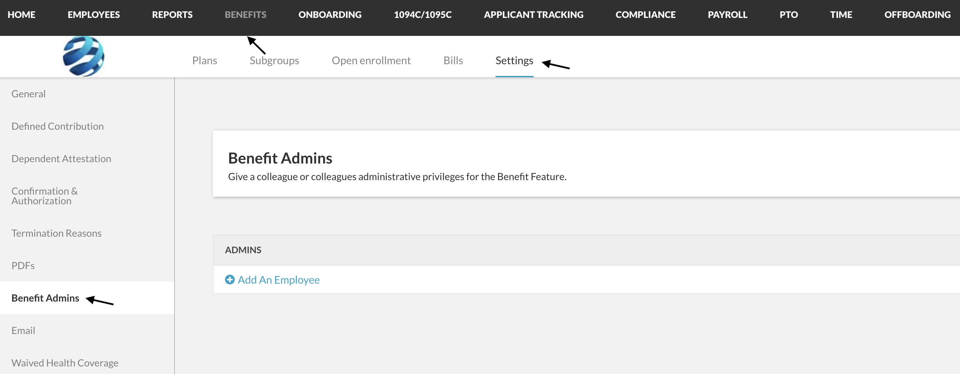The image size is (960, 374).
Task: Open the ONBOARDING menu item
Action: 330,14
